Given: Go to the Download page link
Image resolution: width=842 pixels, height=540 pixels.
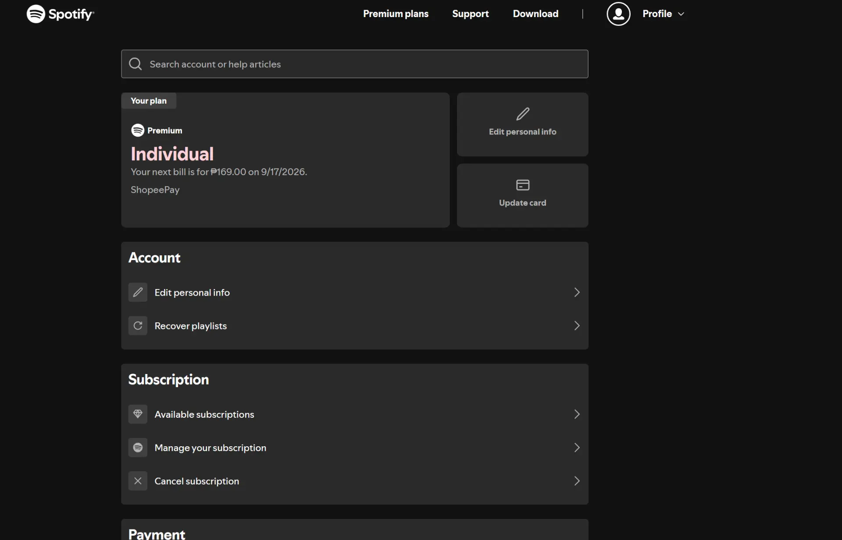Looking at the screenshot, I should 535,14.
